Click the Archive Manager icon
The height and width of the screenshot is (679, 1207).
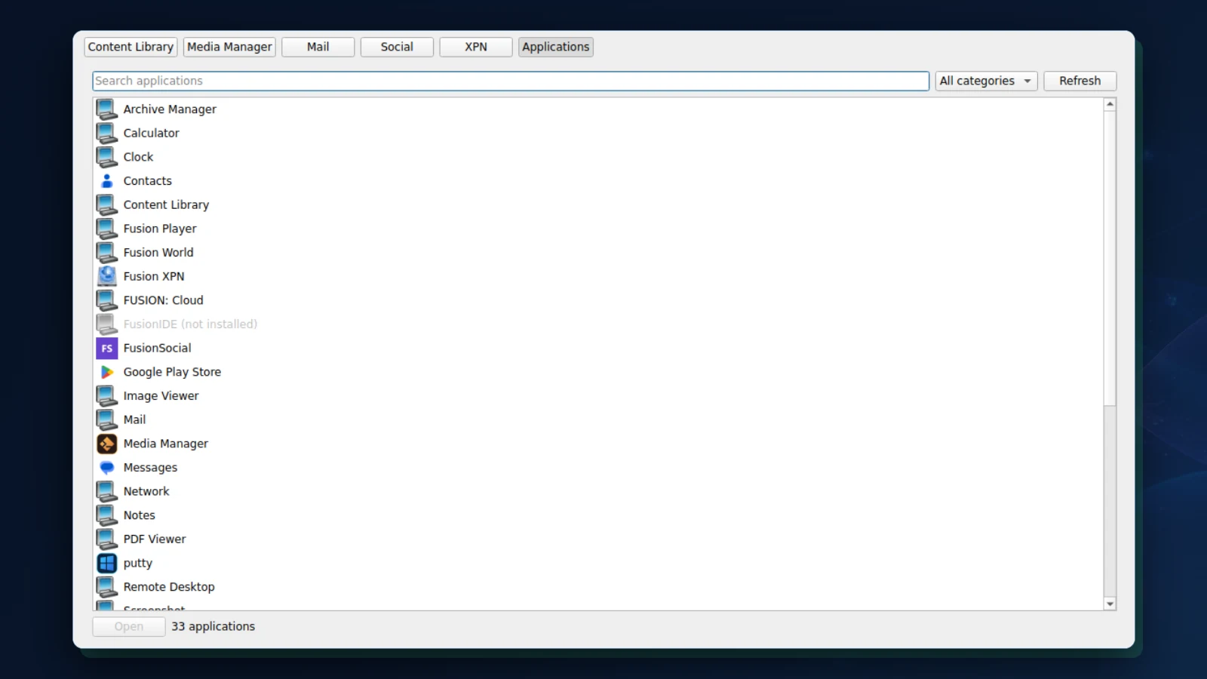107,109
